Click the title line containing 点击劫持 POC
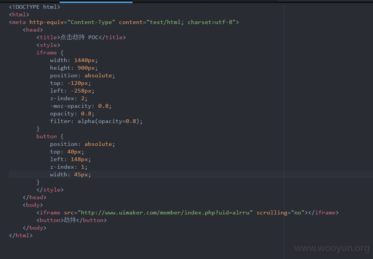This screenshot has height=259, width=373. point(81,37)
